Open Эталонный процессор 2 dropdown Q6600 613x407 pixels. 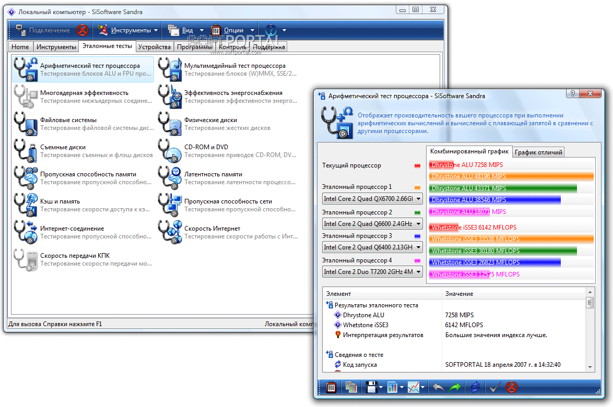click(372, 224)
